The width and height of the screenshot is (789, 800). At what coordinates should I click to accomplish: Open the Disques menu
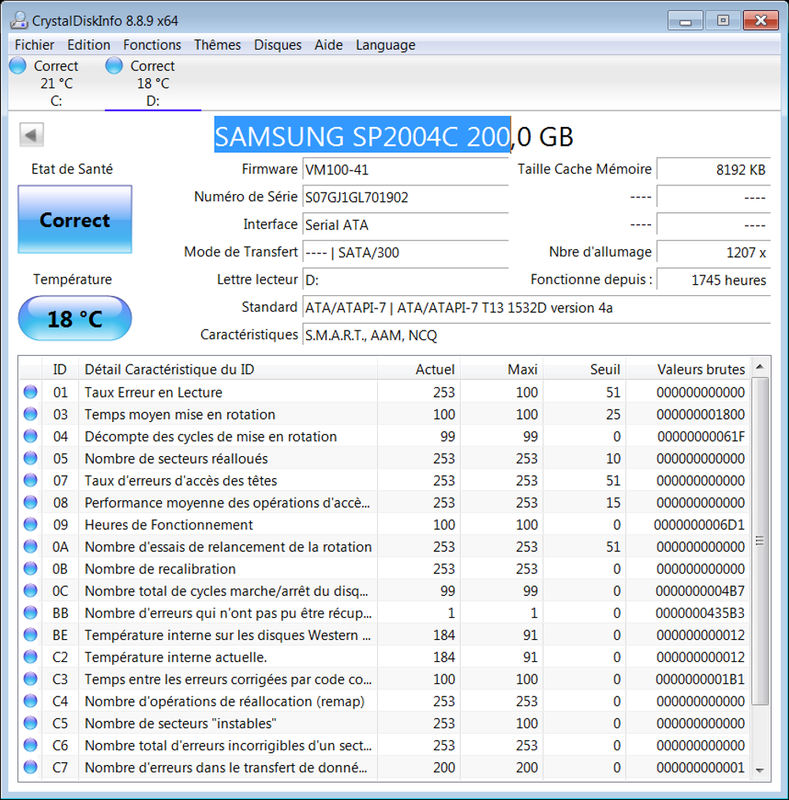point(278,45)
